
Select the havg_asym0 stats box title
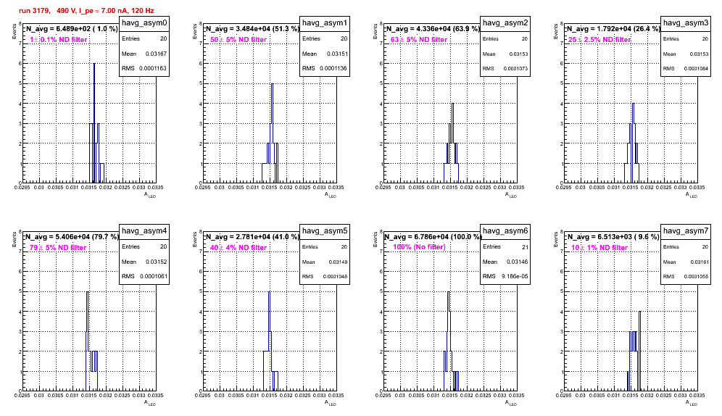(144, 23)
